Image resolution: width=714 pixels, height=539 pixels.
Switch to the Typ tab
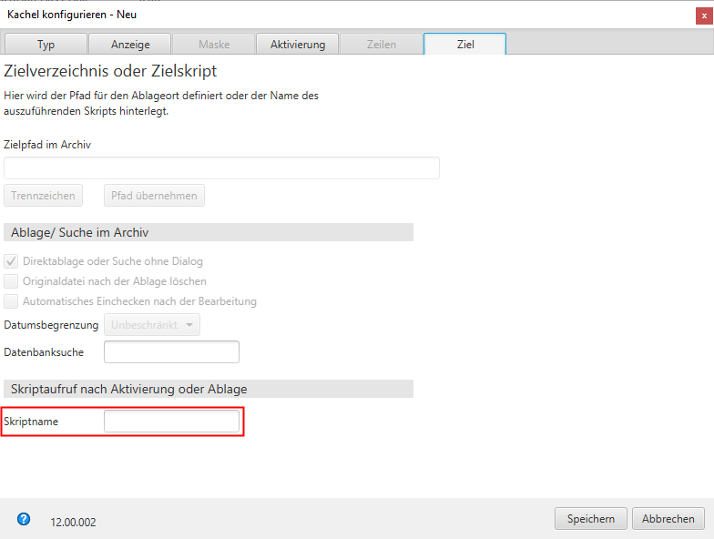coord(46,44)
